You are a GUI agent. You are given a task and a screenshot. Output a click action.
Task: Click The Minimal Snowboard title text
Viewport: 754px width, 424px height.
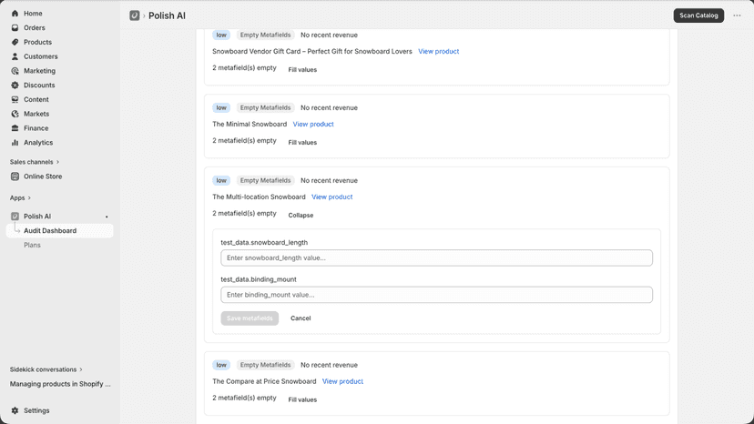click(250, 124)
